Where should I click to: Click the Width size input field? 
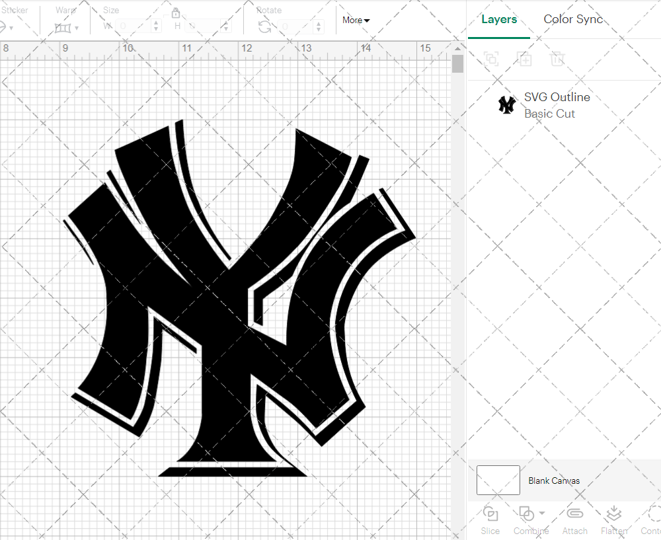(x=134, y=26)
